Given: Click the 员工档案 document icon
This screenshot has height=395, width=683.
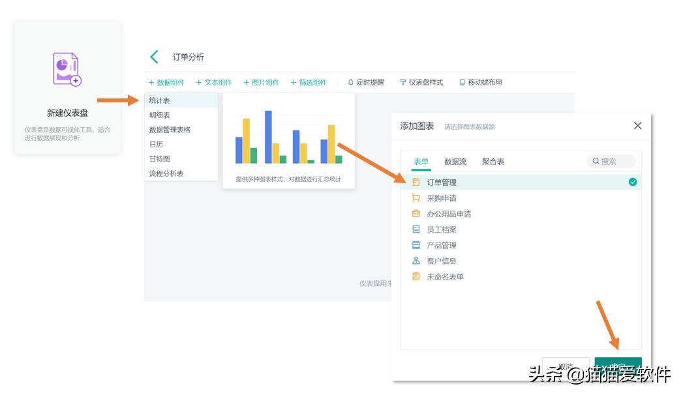Looking at the screenshot, I should click(416, 229).
